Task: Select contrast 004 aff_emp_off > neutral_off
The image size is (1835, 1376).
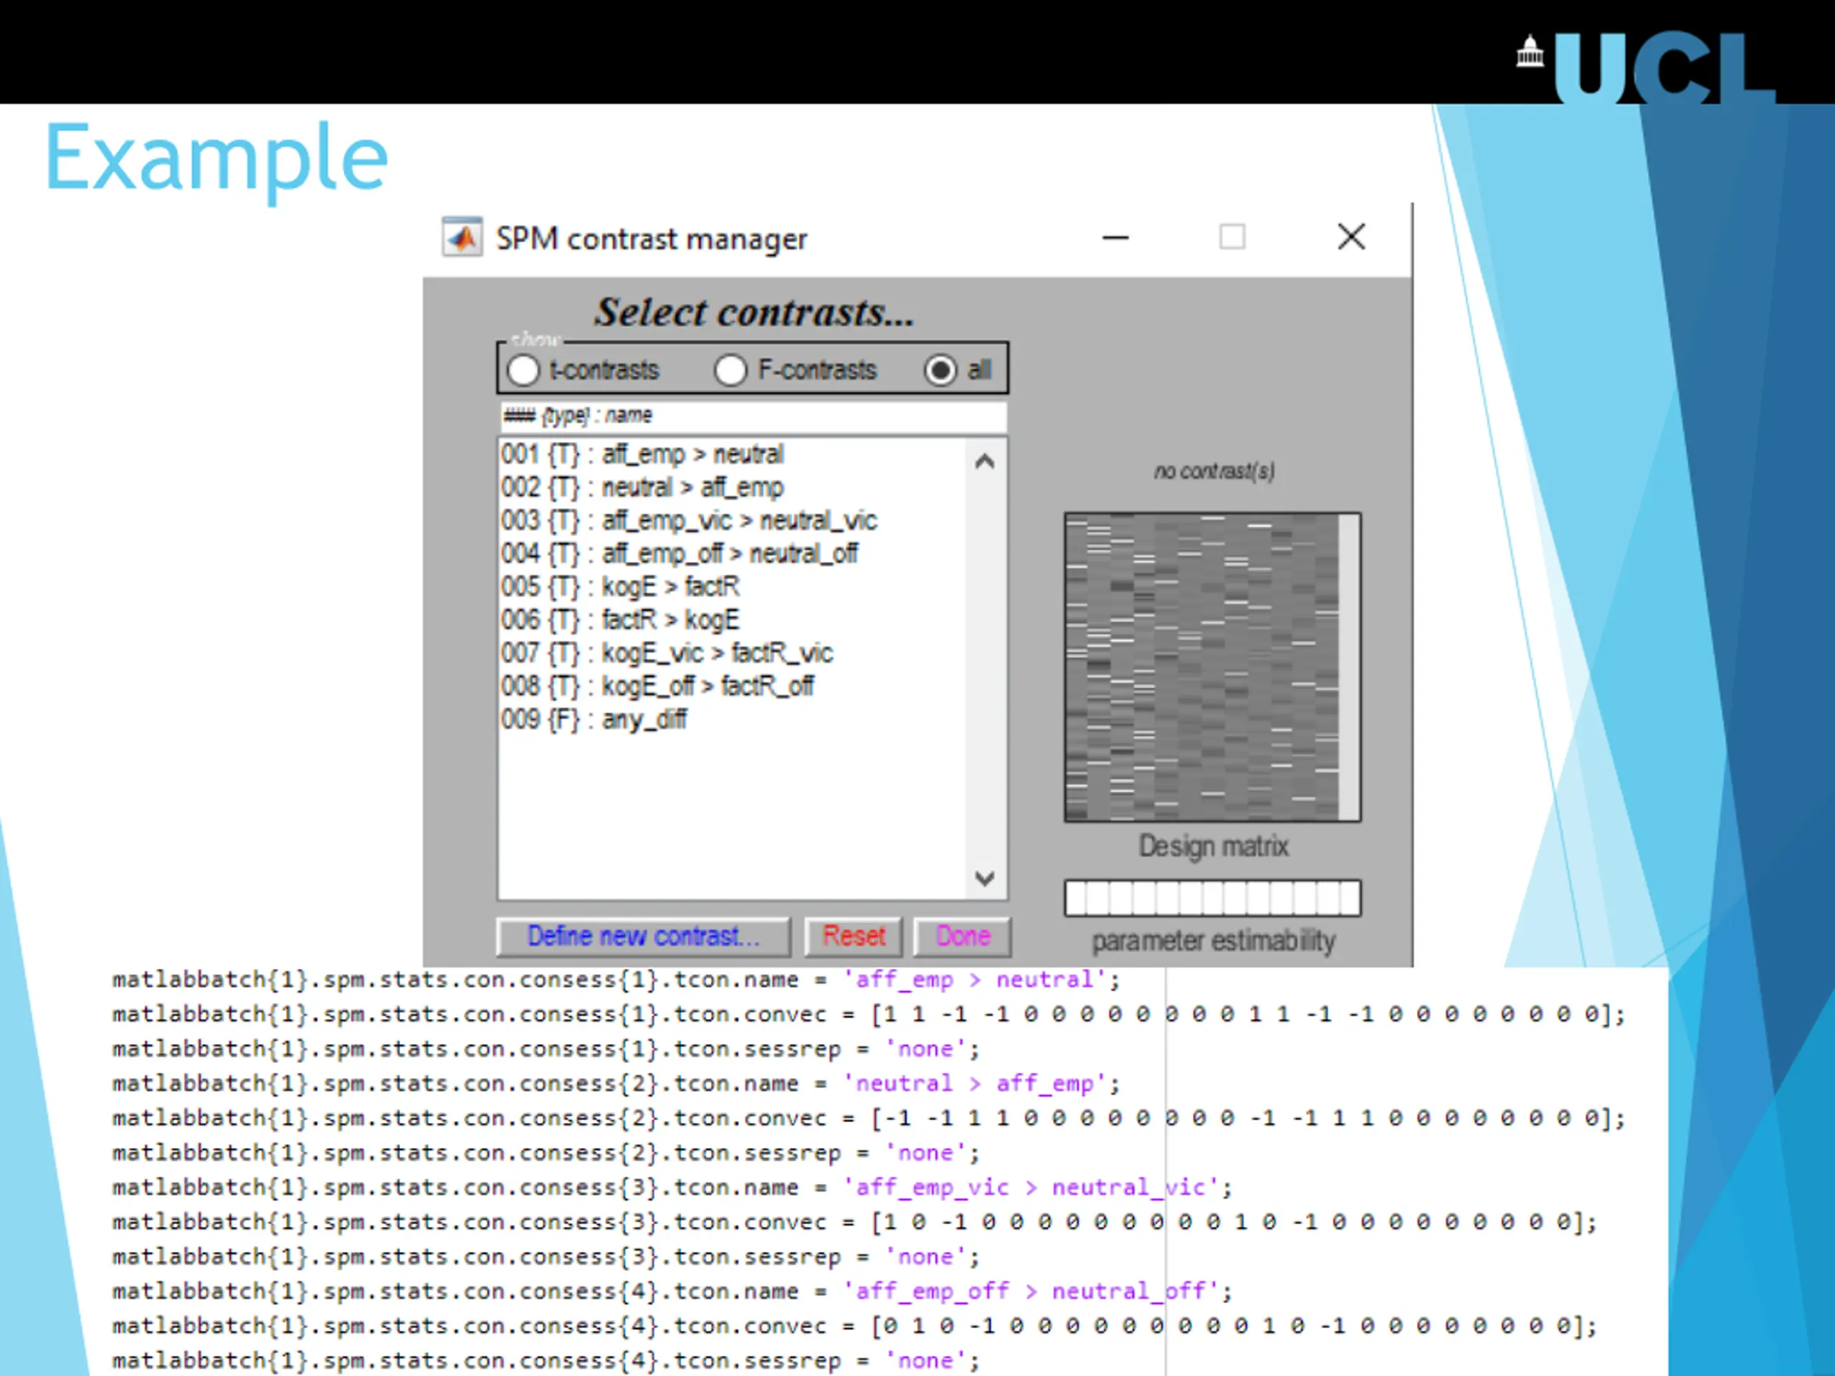Action: coord(680,554)
